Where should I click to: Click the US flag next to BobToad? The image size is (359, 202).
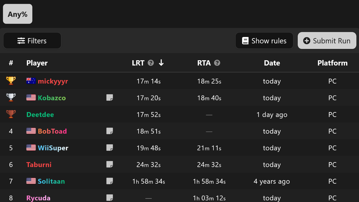tap(31, 131)
